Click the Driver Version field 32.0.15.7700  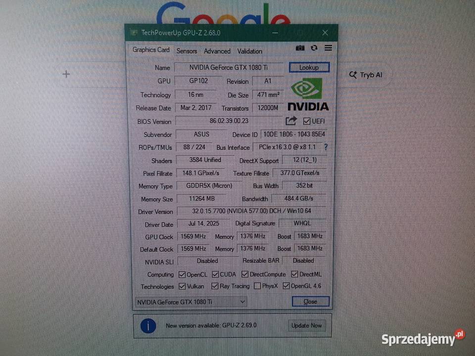point(251,211)
